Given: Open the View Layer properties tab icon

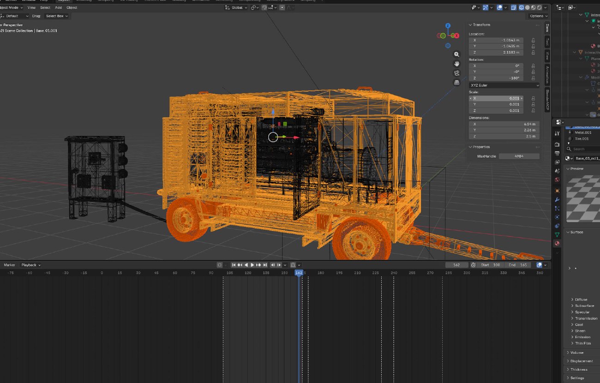Looking at the screenshot, I should pos(557,162).
